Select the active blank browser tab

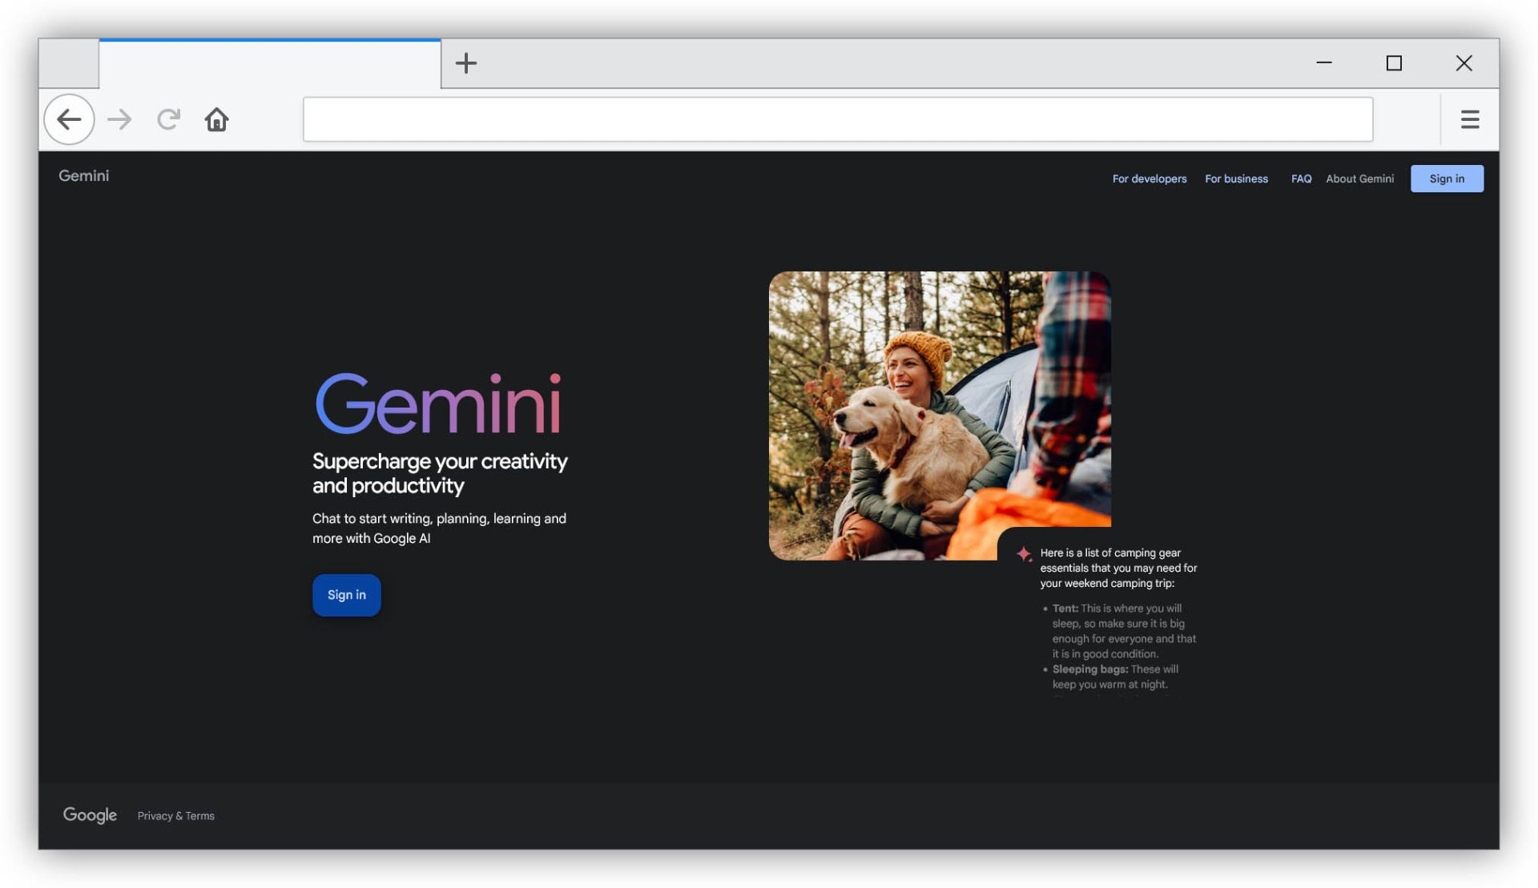point(269,64)
